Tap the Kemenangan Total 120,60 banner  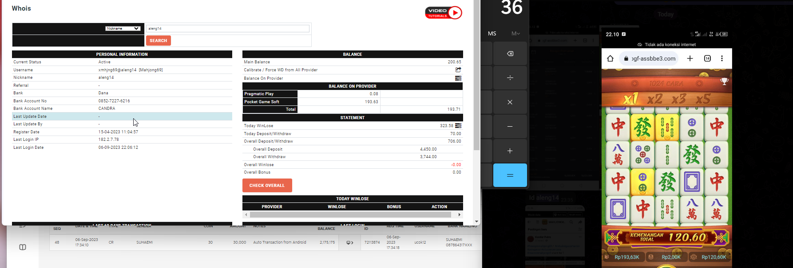(667, 238)
